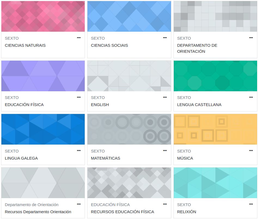Open three-dot menu on CIENCIAS NATURAIS card
This screenshot has height=220, width=259.
coord(79,38)
